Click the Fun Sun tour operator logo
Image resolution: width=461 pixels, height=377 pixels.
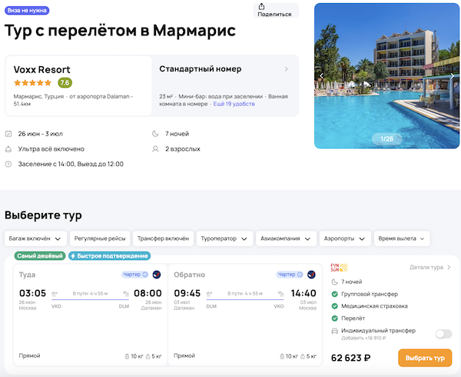(x=340, y=268)
